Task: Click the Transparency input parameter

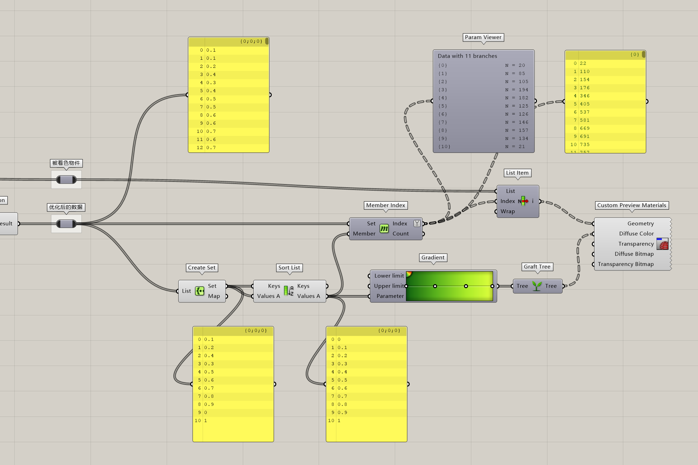Action: (x=636, y=244)
